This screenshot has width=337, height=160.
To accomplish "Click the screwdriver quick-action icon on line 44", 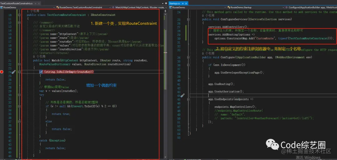I will pyautogui.click(x=183, y=95).
